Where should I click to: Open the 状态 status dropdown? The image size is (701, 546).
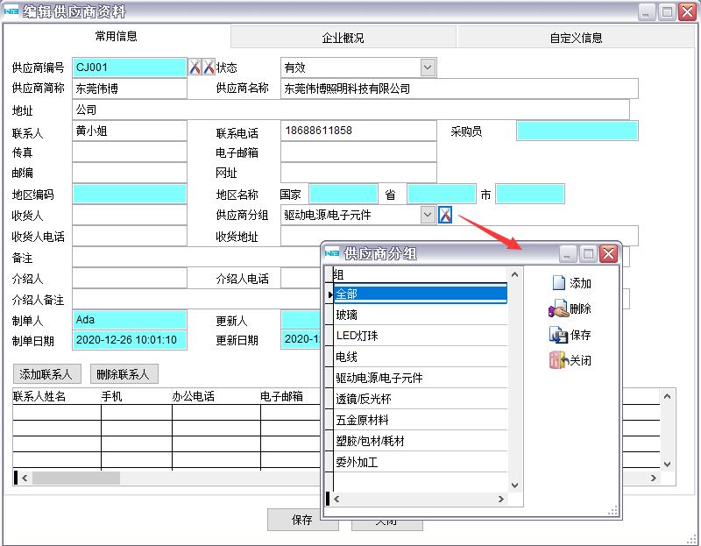tap(428, 67)
